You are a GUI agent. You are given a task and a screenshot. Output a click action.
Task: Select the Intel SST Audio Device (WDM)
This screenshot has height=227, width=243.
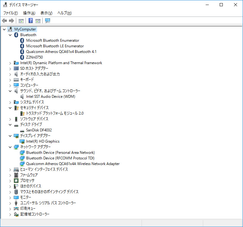50,97
